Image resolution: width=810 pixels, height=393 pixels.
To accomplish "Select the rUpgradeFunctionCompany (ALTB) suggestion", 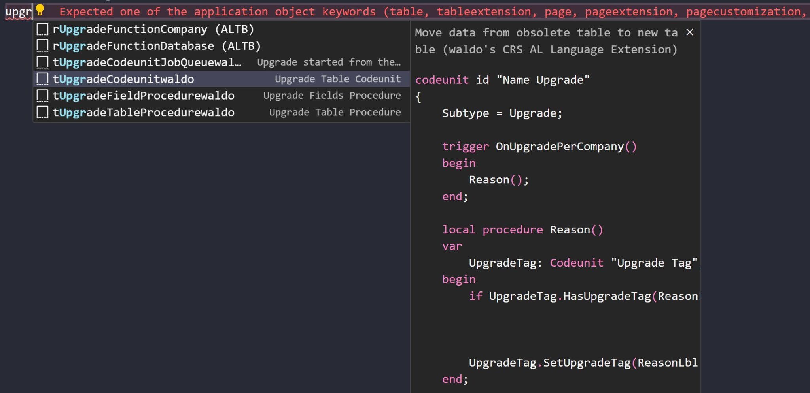I will pos(153,29).
